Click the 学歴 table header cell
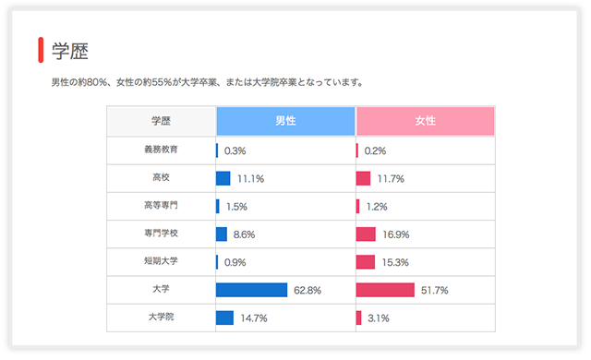The width and height of the screenshot is (591, 360). pos(162,121)
